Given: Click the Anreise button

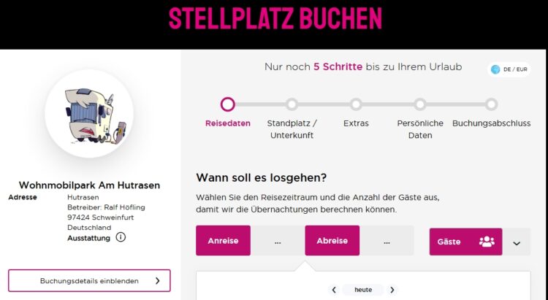Looking at the screenshot, I should [x=223, y=241].
